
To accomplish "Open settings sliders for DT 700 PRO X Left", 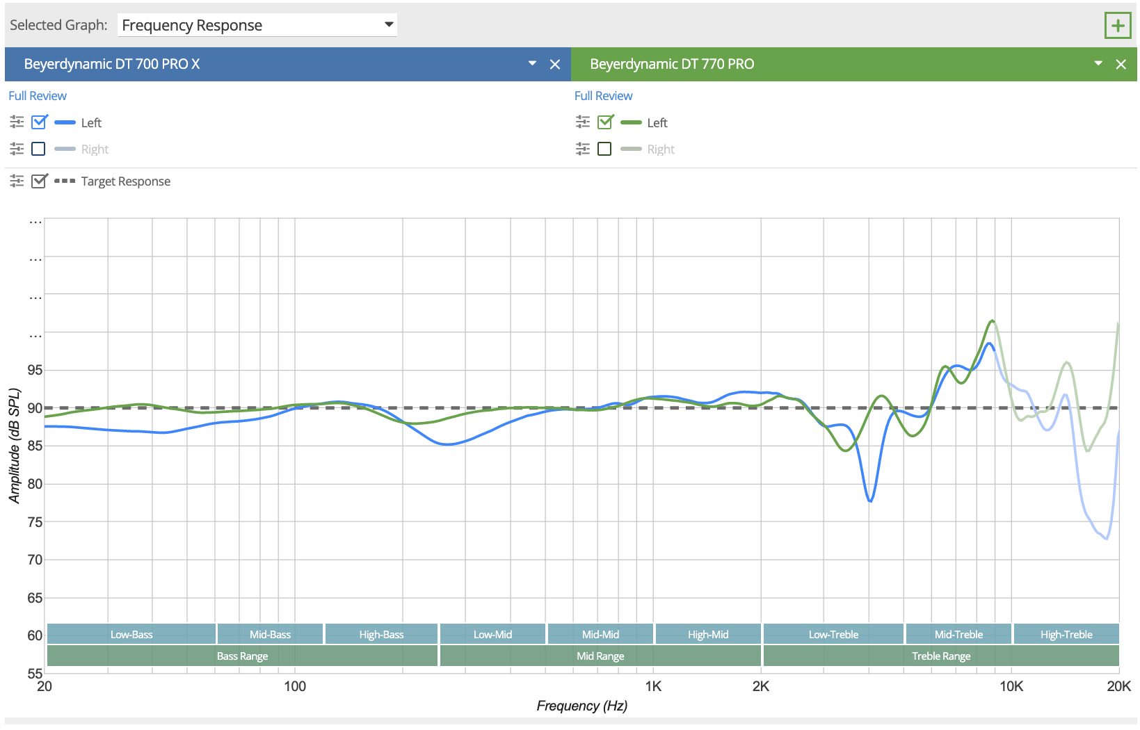I will click(x=17, y=122).
